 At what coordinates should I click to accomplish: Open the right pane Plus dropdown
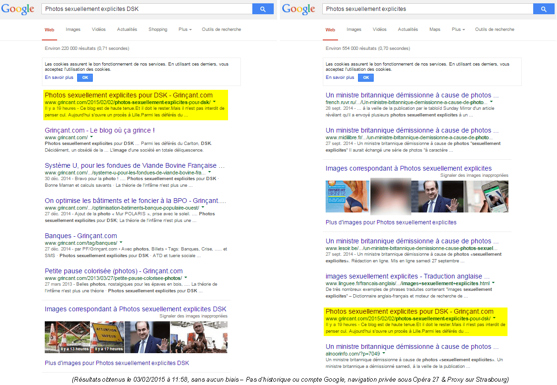(x=458, y=29)
